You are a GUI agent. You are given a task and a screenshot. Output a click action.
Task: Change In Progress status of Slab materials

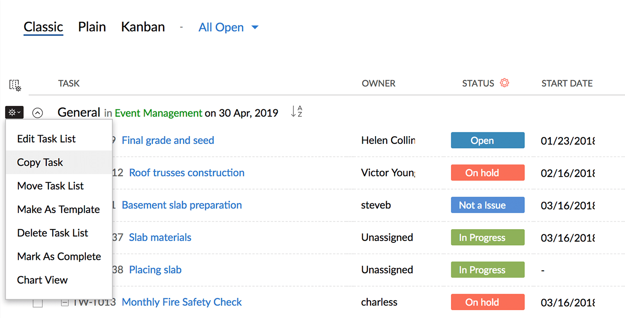(488, 237)
